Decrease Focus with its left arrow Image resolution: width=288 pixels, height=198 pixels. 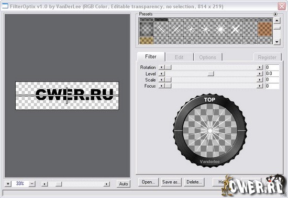(161, 86)
